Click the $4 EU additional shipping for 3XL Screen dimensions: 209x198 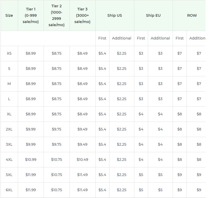160,144
